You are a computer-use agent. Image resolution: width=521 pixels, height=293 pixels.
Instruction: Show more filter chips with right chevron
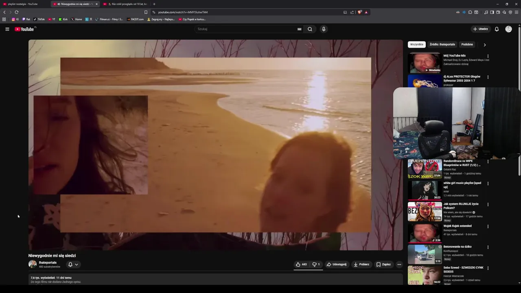[485, 45]
